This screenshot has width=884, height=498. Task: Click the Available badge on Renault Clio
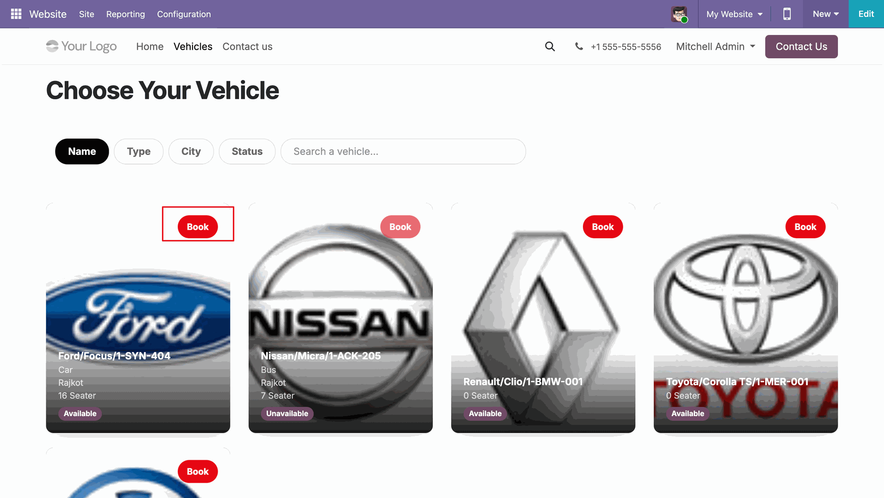click(x=485, y=413)
